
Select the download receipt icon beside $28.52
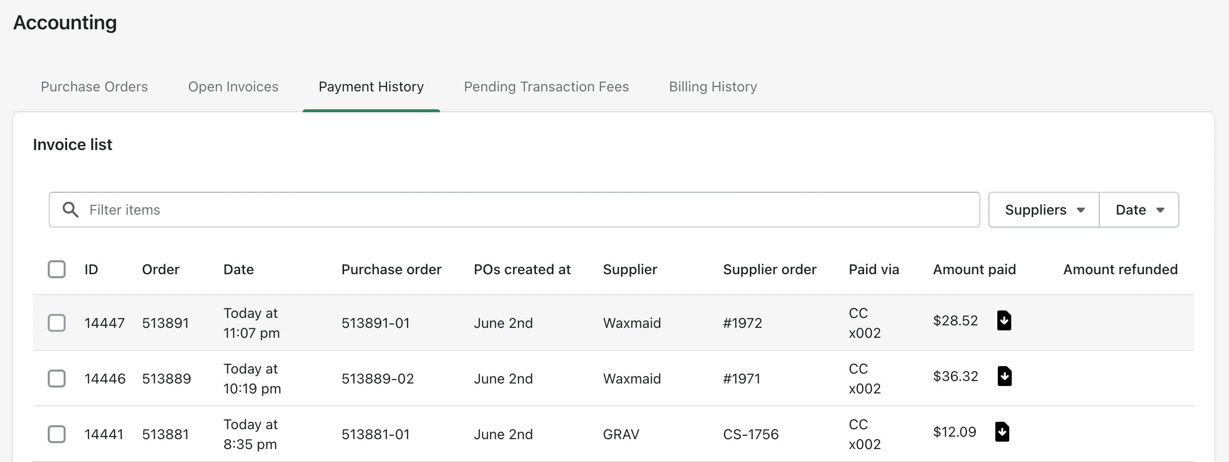pyautogui.click(x=1005, y=320)
